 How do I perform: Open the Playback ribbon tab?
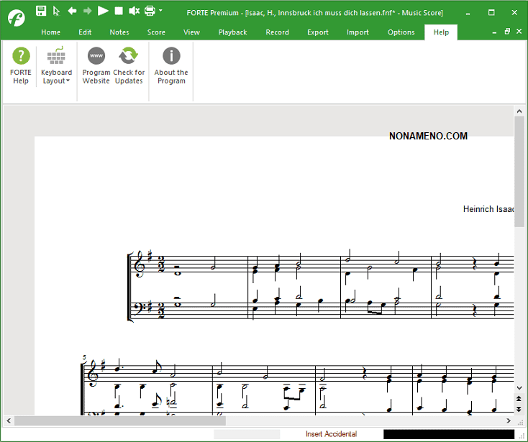click(232, 32)
